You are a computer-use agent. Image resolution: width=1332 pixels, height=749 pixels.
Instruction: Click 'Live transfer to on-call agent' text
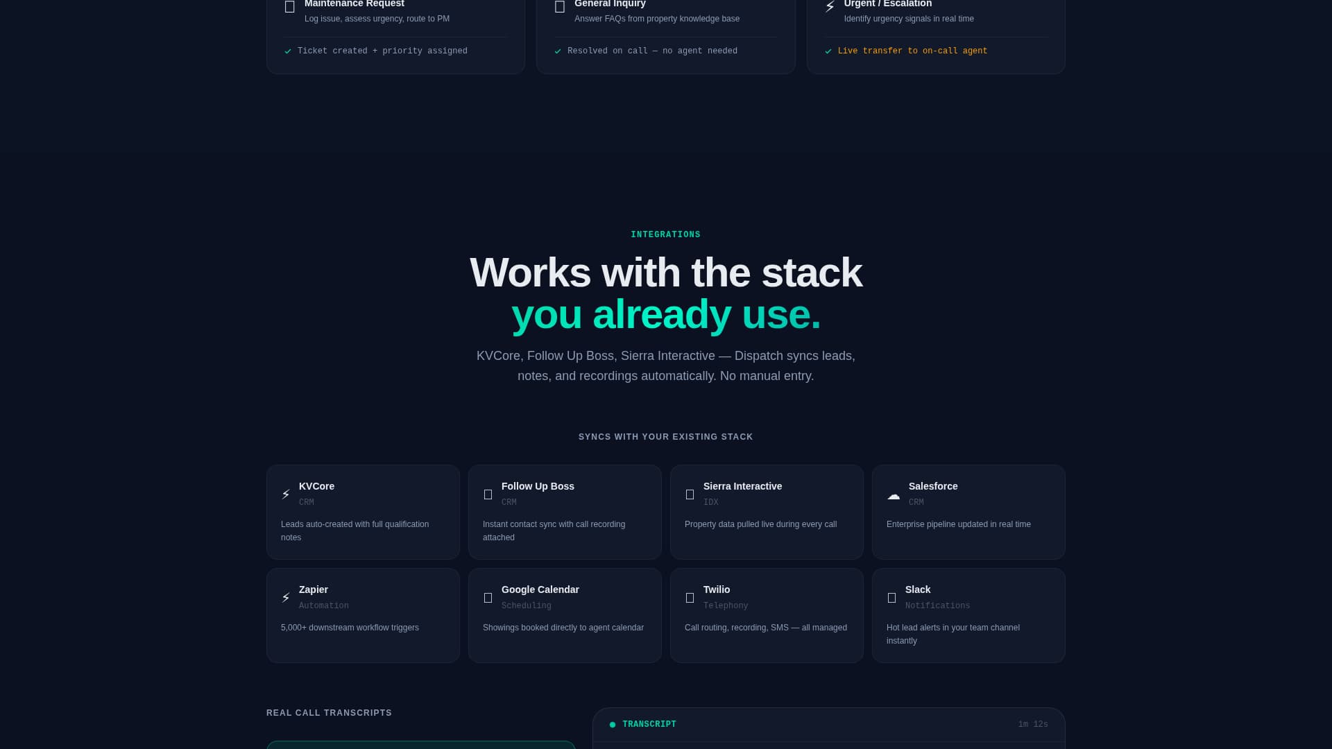(x=912, y=51)
